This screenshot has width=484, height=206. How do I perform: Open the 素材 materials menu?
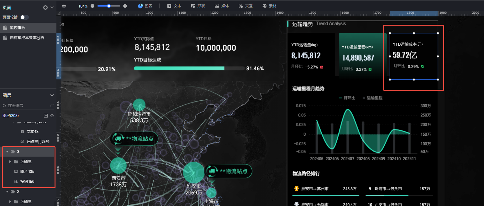[269, 6]
